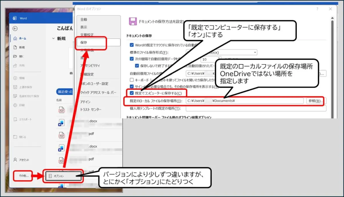Collapse the 新規 section chevron
Screen dimensions: 344x197
[x=53, y=38]
